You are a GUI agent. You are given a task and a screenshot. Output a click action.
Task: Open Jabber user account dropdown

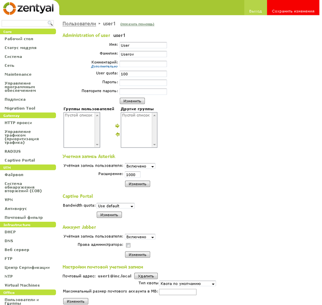pyautogui.click(x=140, y=237)
